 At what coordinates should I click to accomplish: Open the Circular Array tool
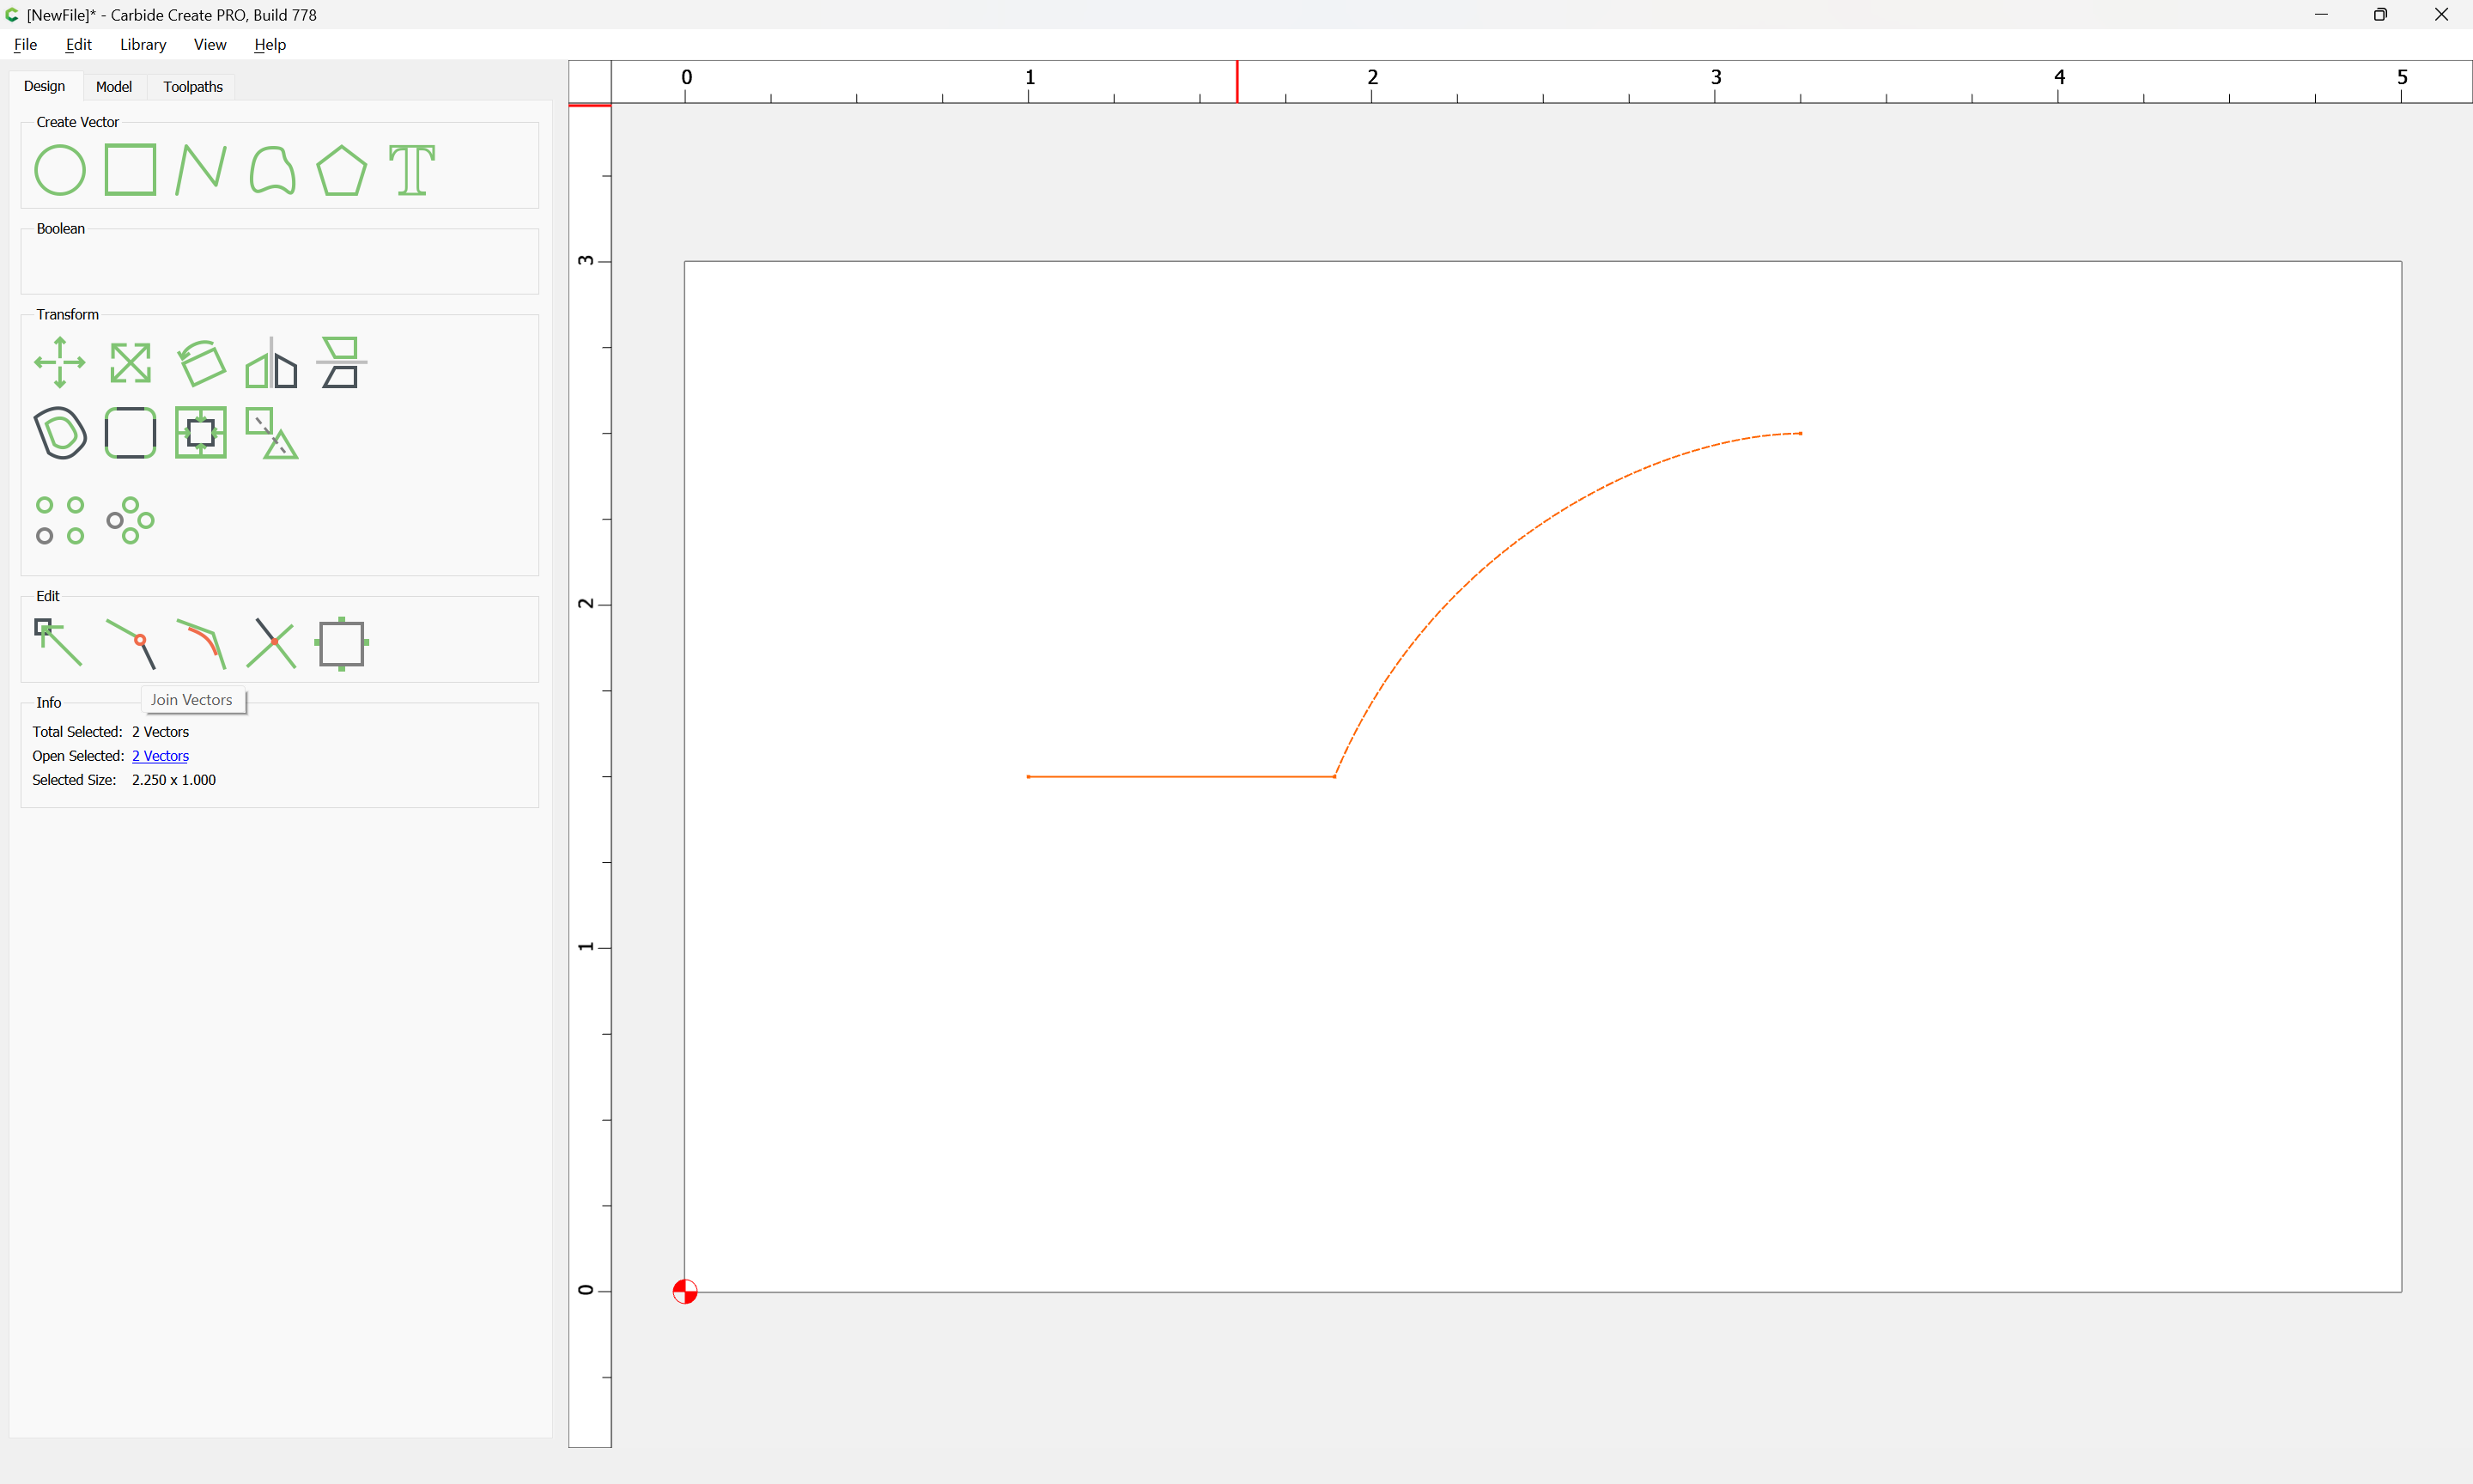tap(131, 520)
